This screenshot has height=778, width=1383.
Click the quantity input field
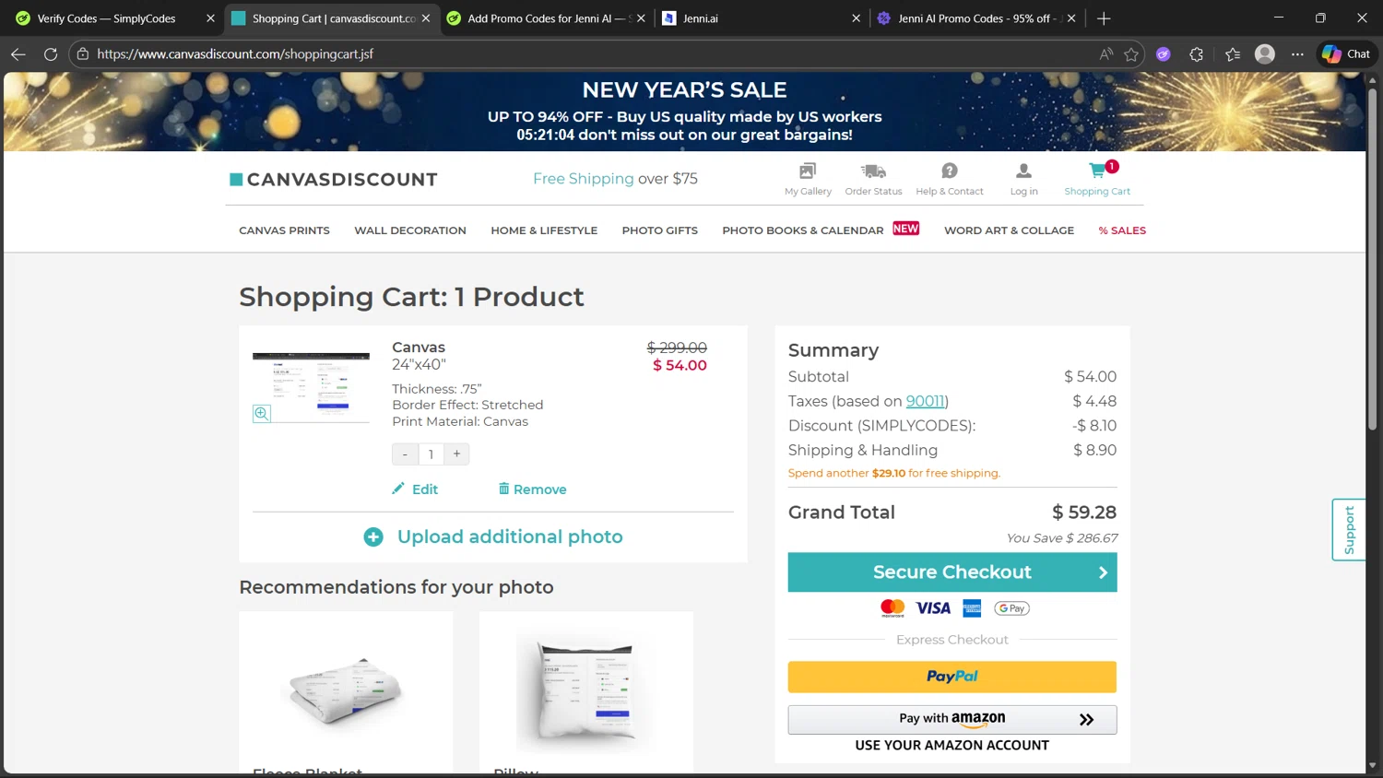[431, 454]
